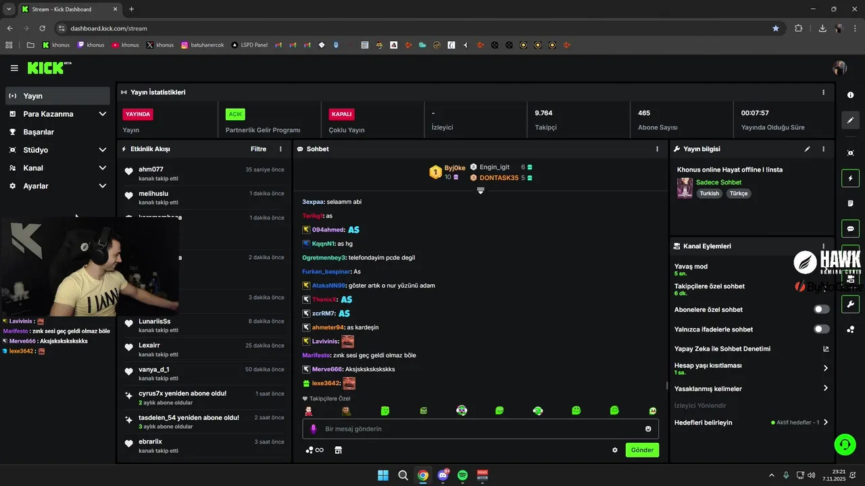Click the cyrus7x yeniden abone oldu entry

click(x=204, y=398)
